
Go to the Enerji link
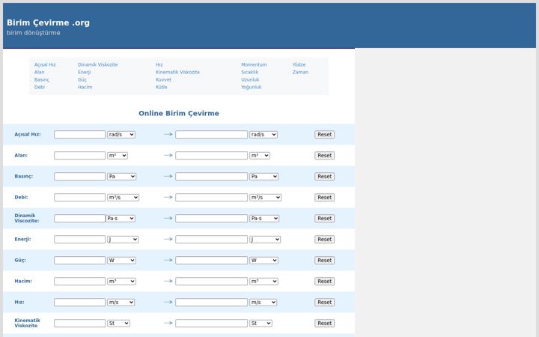point(84,72)
